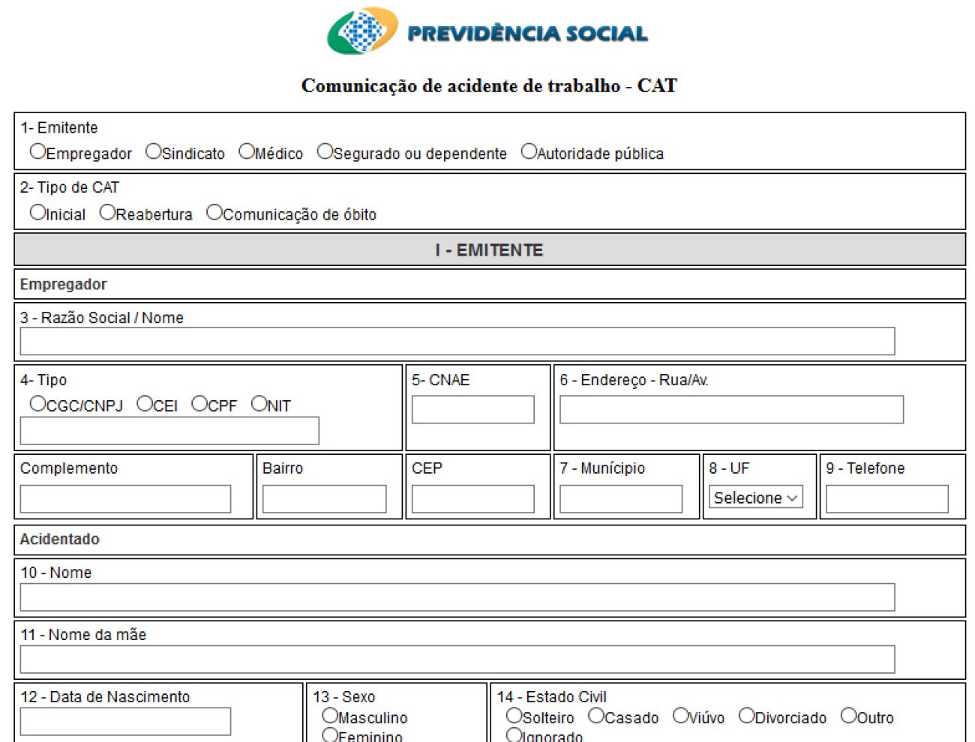The width and height of the screenshot is (975, 742).
Task: Select Divorciado marital status
Action: coord(746,716)
